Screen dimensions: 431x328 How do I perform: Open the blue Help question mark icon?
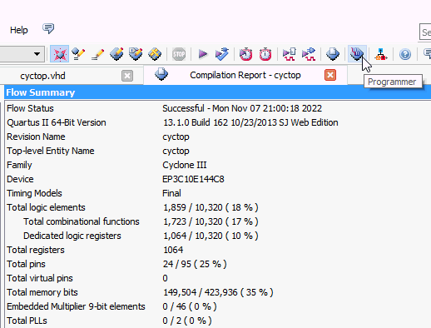[405, 54]
